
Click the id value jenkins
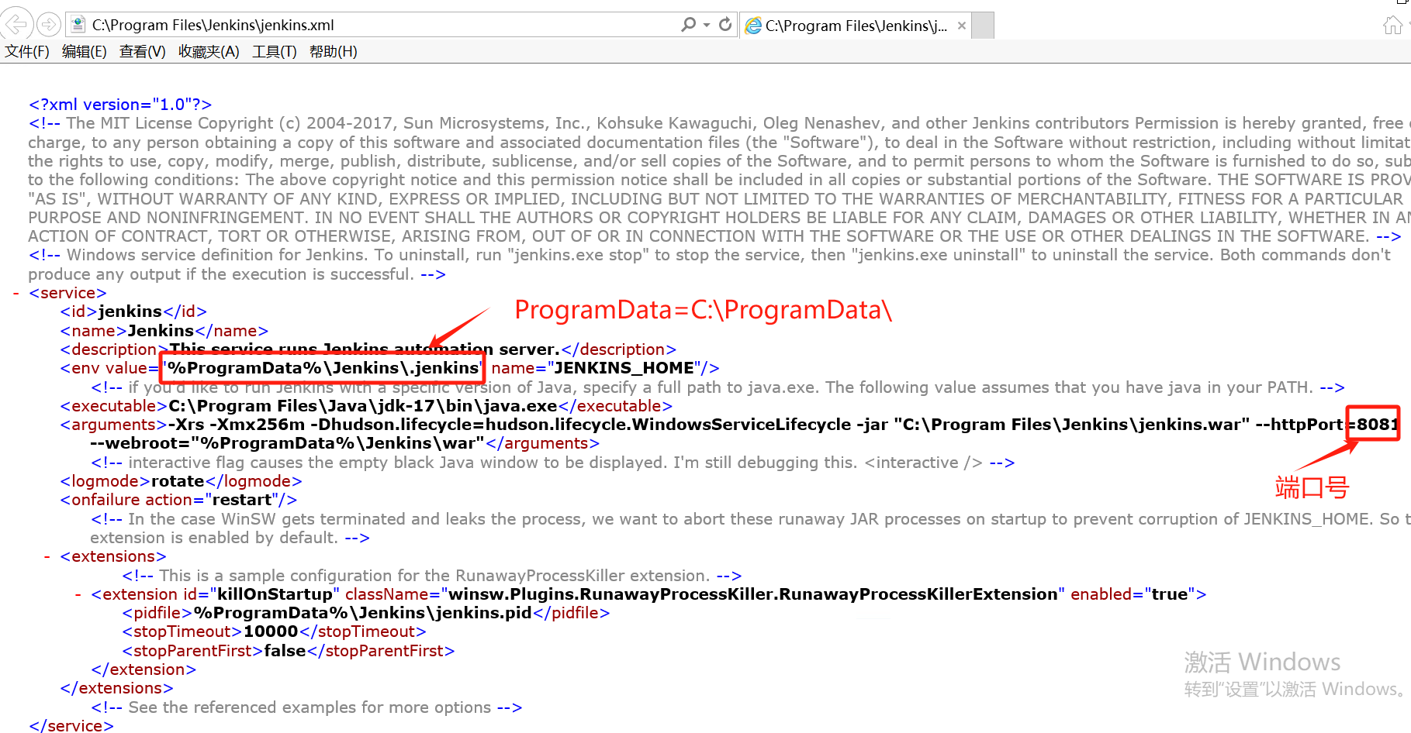point(130,311)
